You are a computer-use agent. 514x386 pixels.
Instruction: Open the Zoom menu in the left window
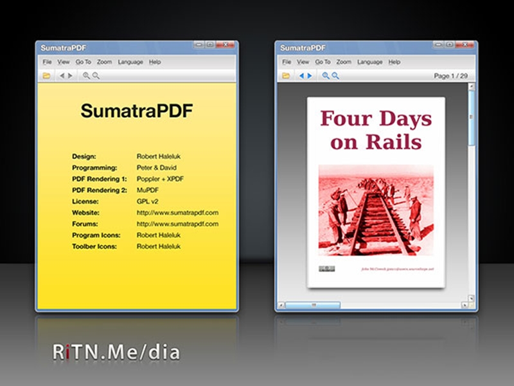click(104, 62)
